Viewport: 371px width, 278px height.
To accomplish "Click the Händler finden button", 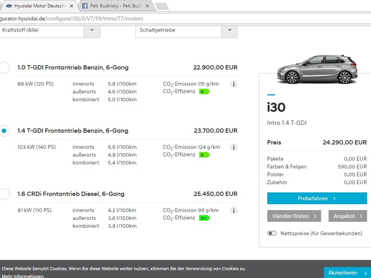I will pos(294,216).
